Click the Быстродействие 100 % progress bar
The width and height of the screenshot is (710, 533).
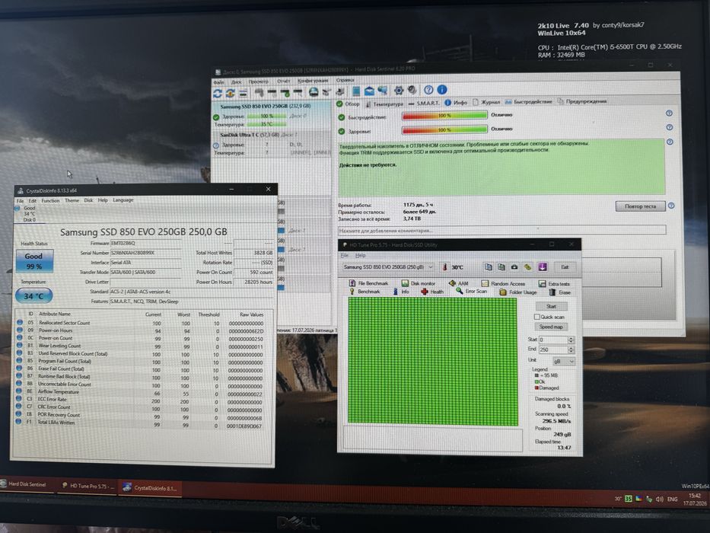pos(444,116)
